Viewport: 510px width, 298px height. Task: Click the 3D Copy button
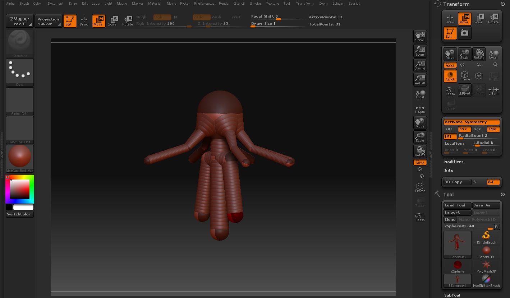(457, 182)
